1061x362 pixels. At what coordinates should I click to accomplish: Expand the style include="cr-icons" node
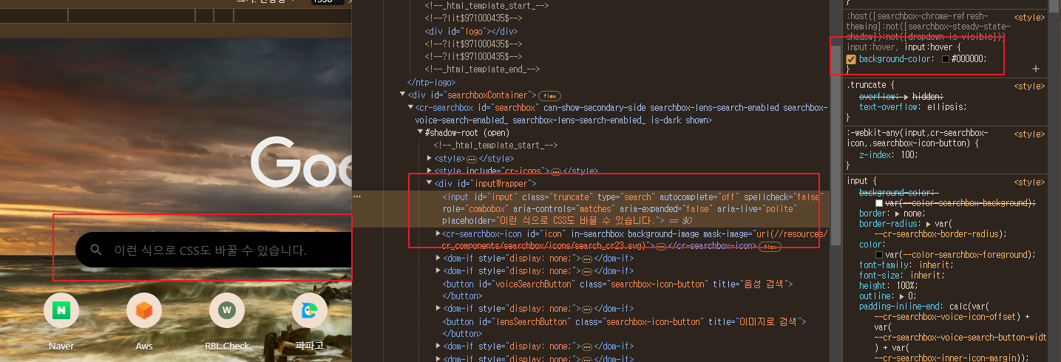tap(430, 171)
